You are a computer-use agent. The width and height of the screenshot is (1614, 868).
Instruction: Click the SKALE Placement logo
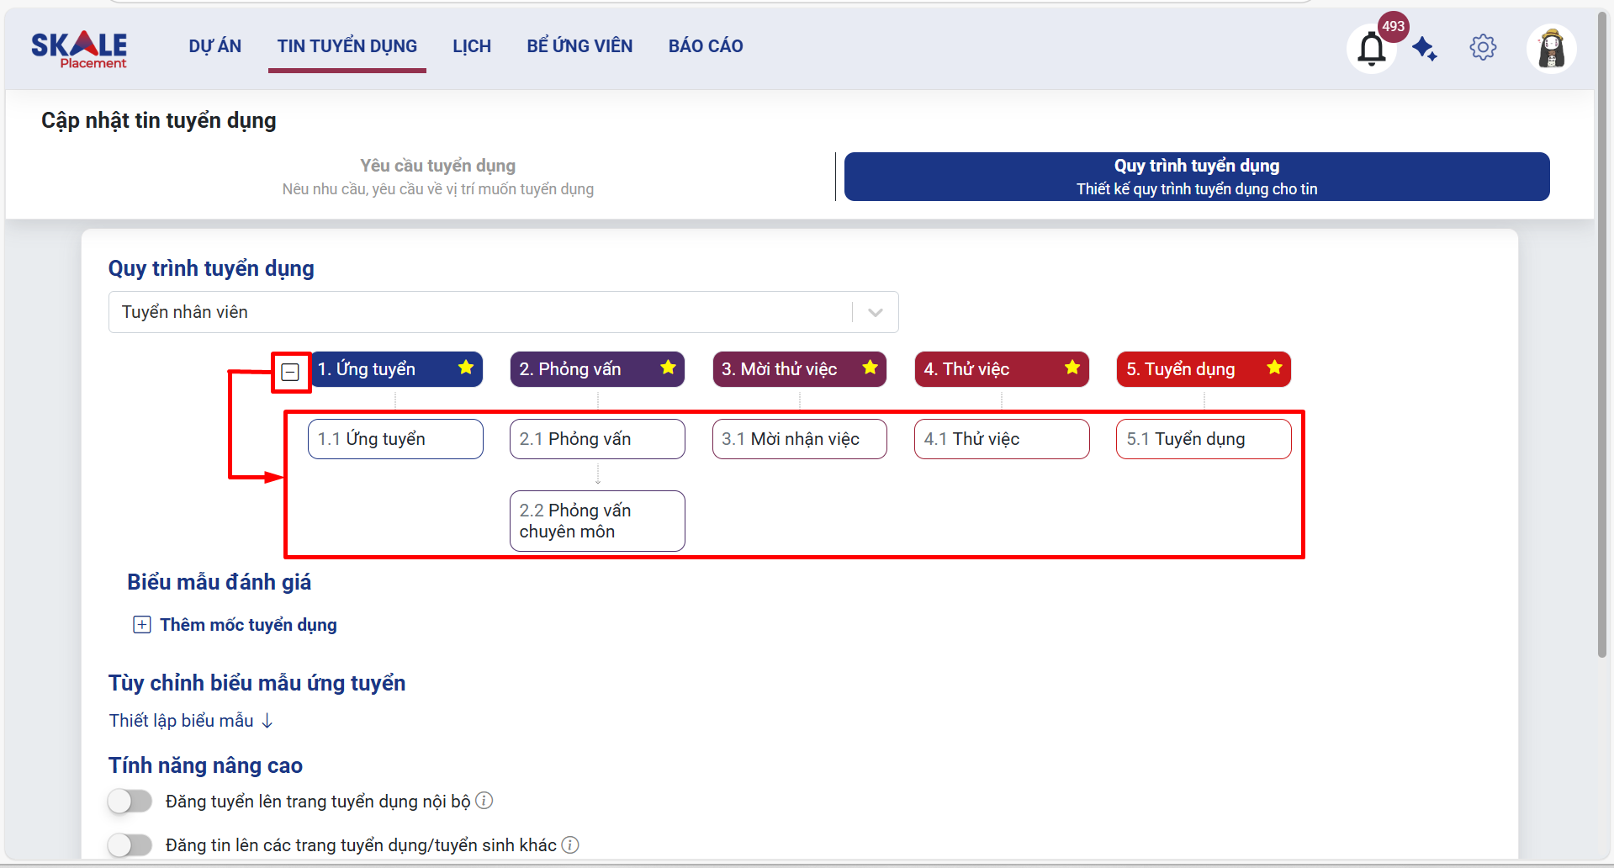pos(80,49)
